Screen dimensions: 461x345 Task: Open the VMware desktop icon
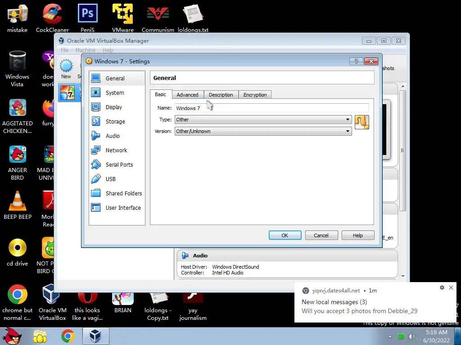(122, 18)
